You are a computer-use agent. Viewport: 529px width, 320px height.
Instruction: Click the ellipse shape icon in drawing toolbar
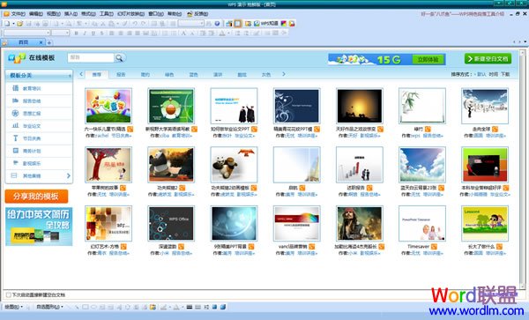click(x=93, y=307)
